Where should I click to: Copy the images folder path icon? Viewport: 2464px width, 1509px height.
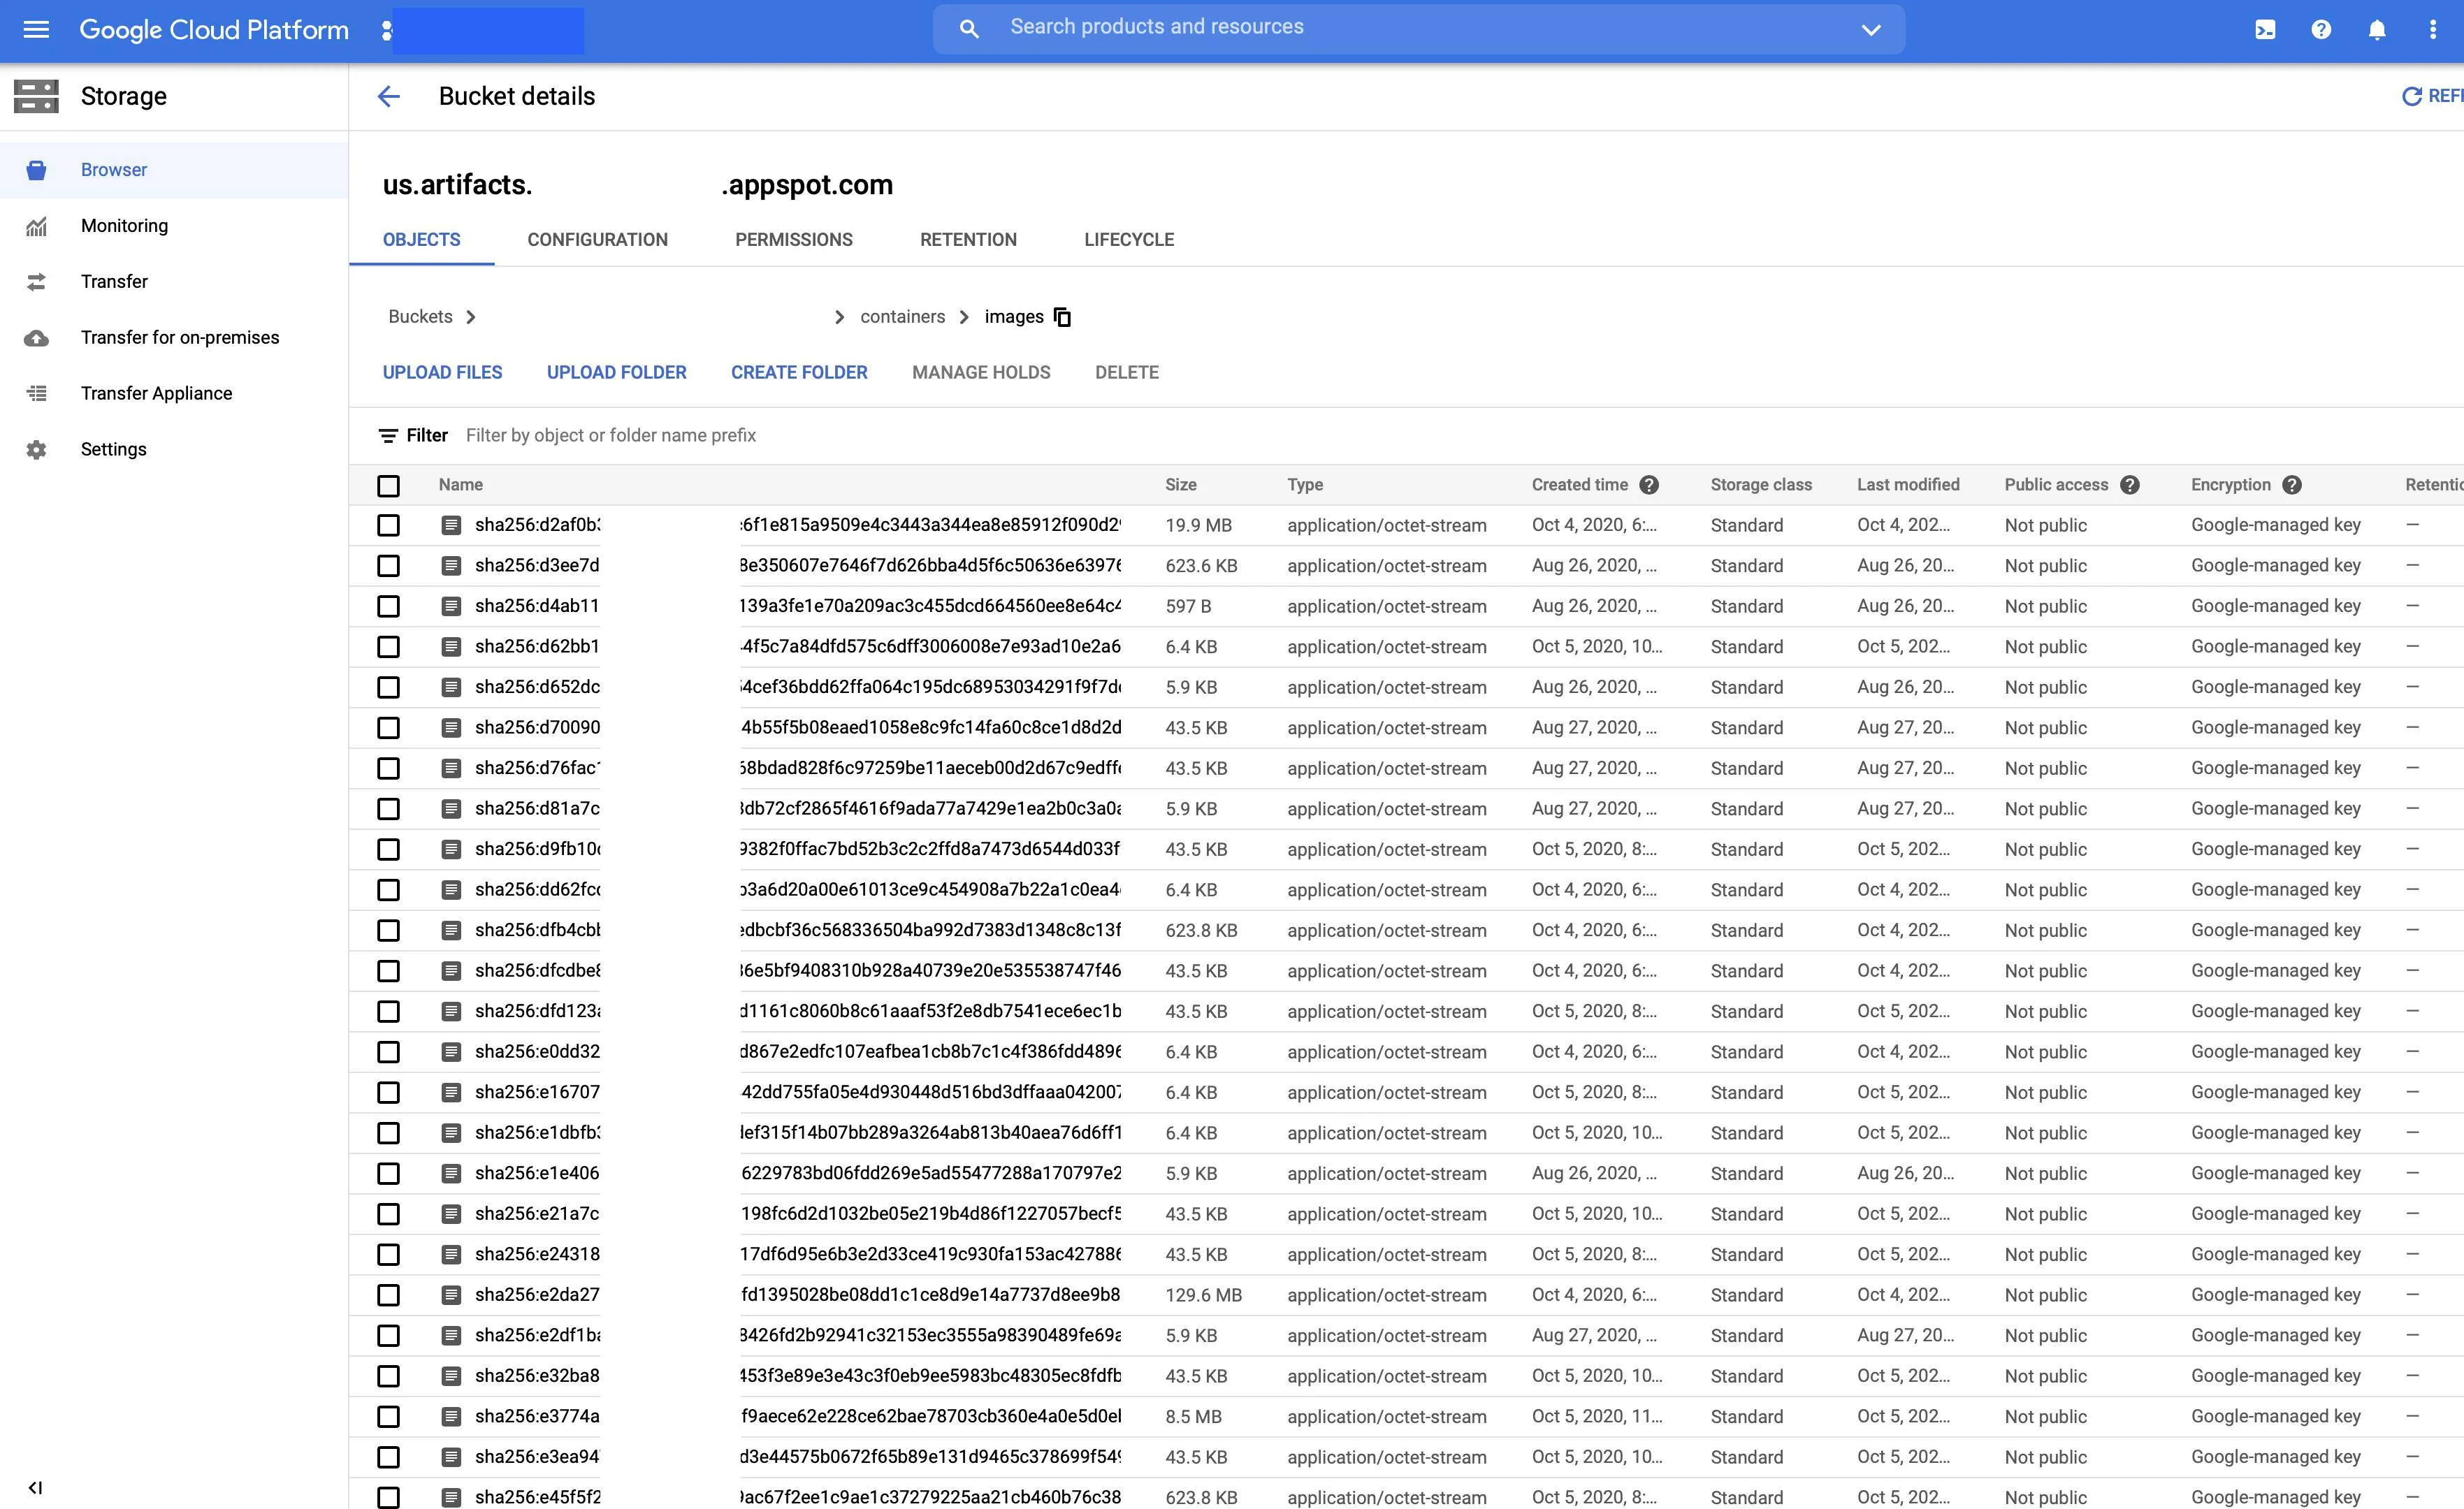[1063, 317]
